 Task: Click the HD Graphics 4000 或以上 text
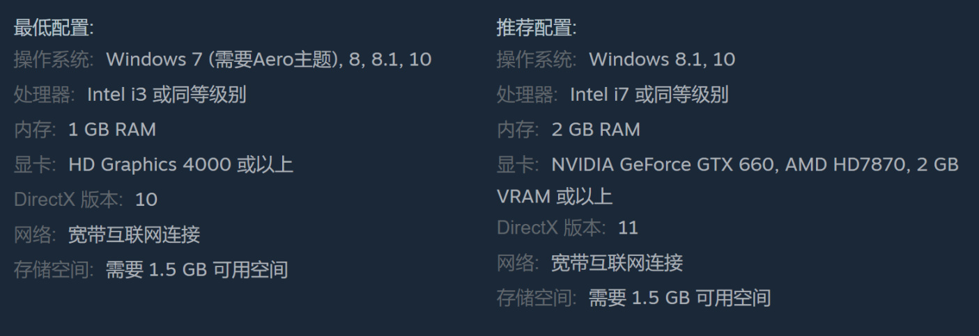[x=180, y=165]
